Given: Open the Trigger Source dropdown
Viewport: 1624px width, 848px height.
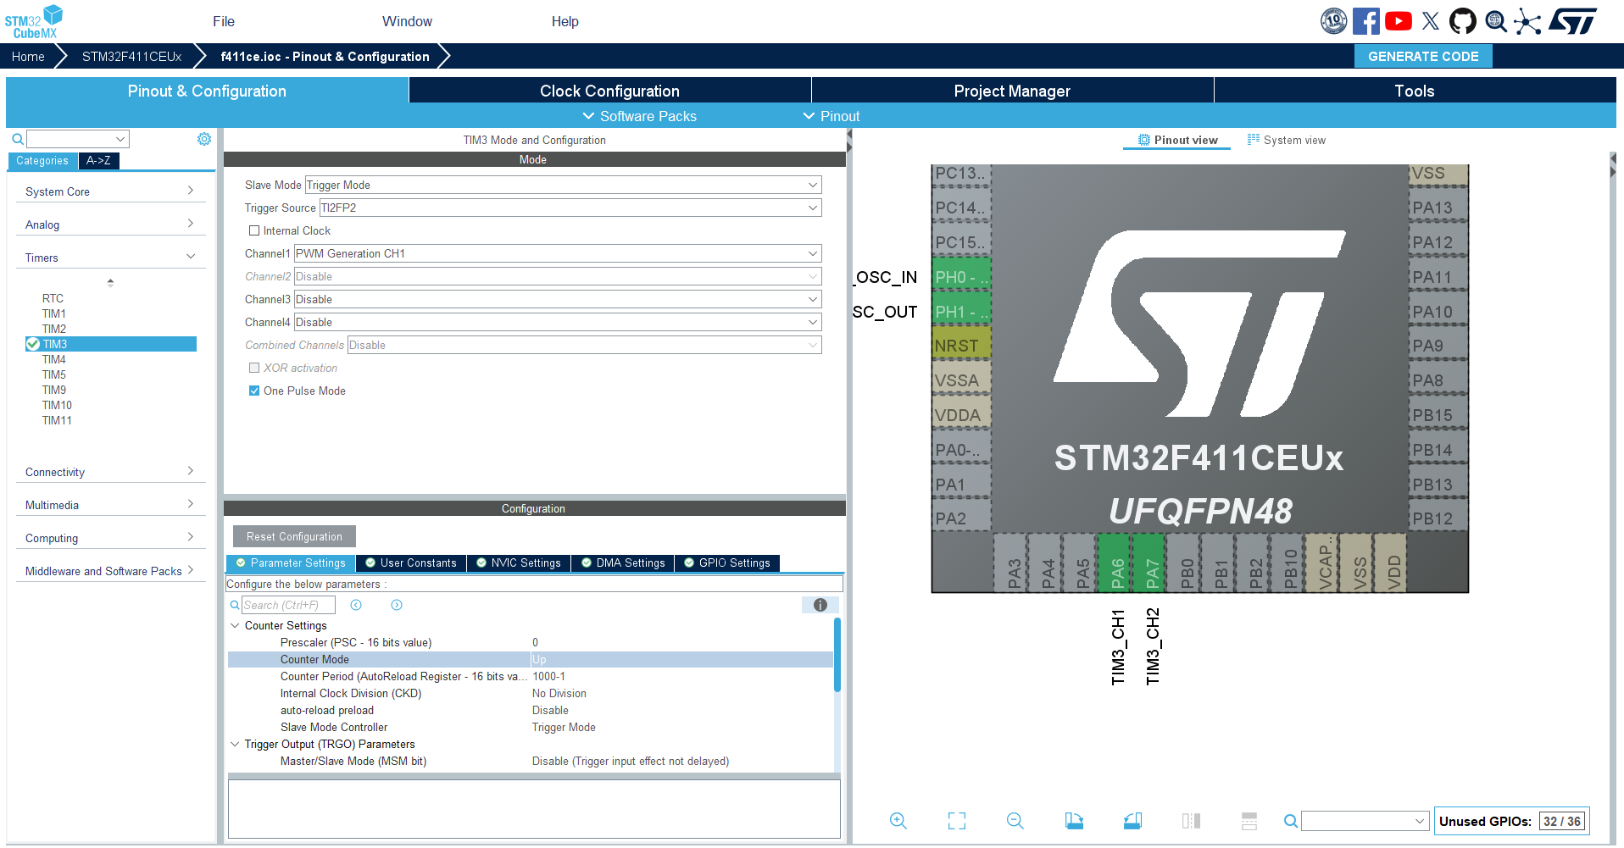Looking at the screenshot, I should (570, 208).
